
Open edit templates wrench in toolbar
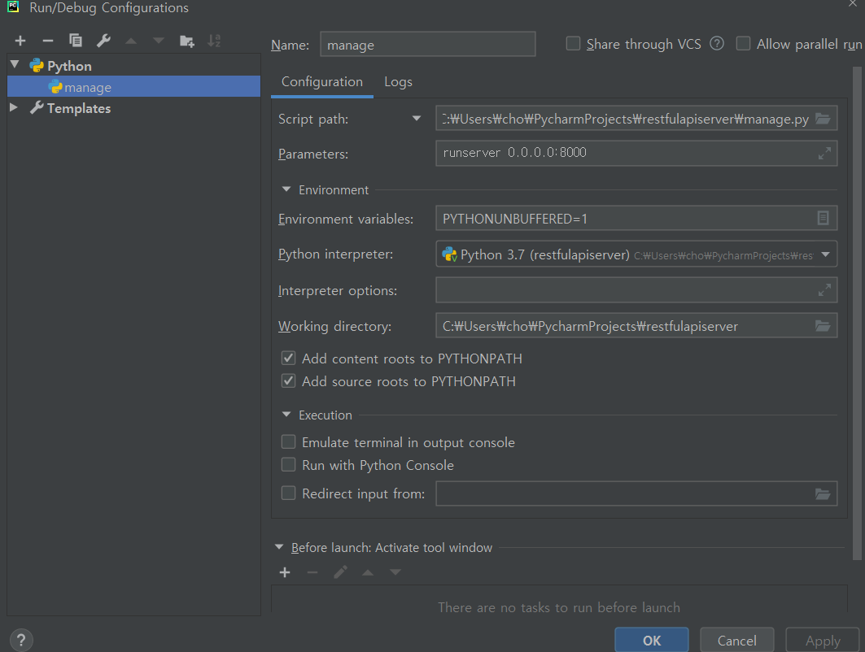click(103, 41)
